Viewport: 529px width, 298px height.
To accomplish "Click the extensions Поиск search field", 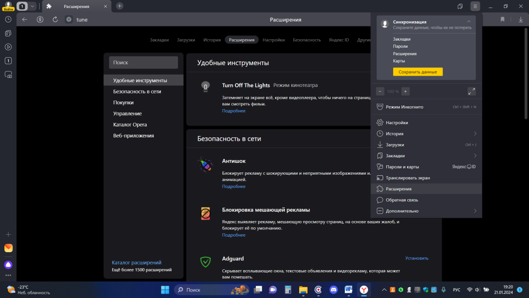I will click(x=143, y=62).
